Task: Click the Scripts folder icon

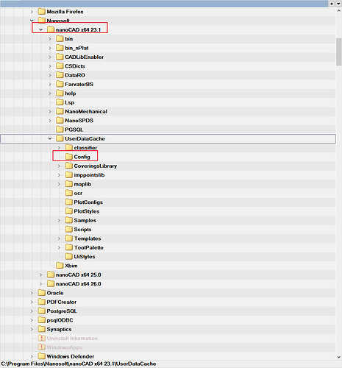Action: tap(69, 230)
